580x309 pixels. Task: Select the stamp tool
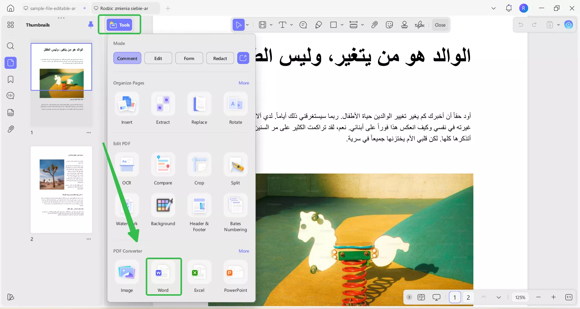click(404, 25)
